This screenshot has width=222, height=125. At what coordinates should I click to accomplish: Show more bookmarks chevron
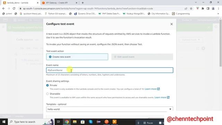pyautogui.click(x=218, y=14)
